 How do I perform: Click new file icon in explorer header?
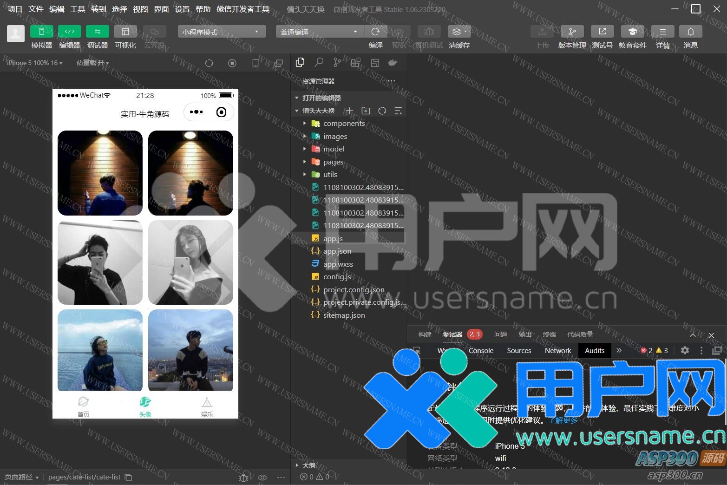(x=349, y=111)
